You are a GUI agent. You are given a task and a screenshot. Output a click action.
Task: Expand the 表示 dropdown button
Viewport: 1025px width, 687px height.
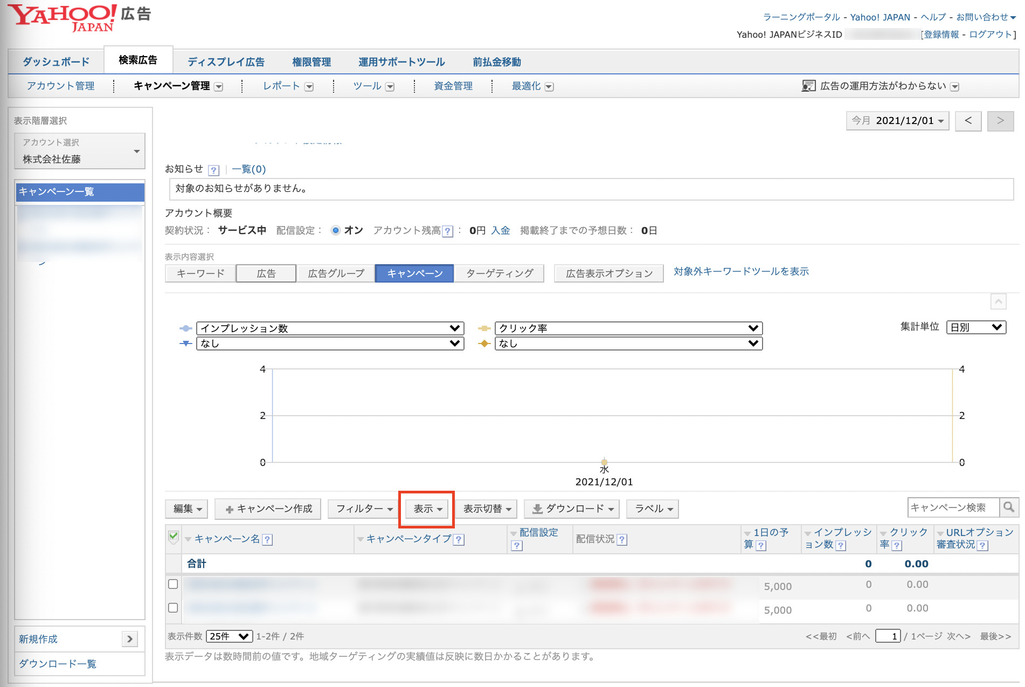tap(427, 509)
